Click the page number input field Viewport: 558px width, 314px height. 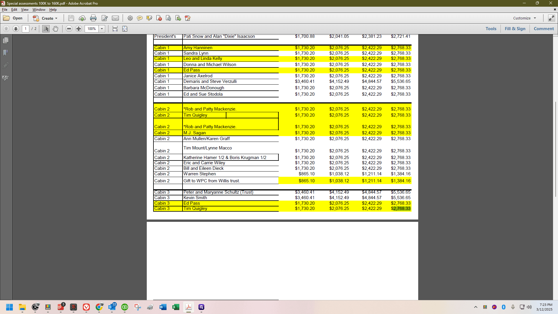tap(26, 29)
